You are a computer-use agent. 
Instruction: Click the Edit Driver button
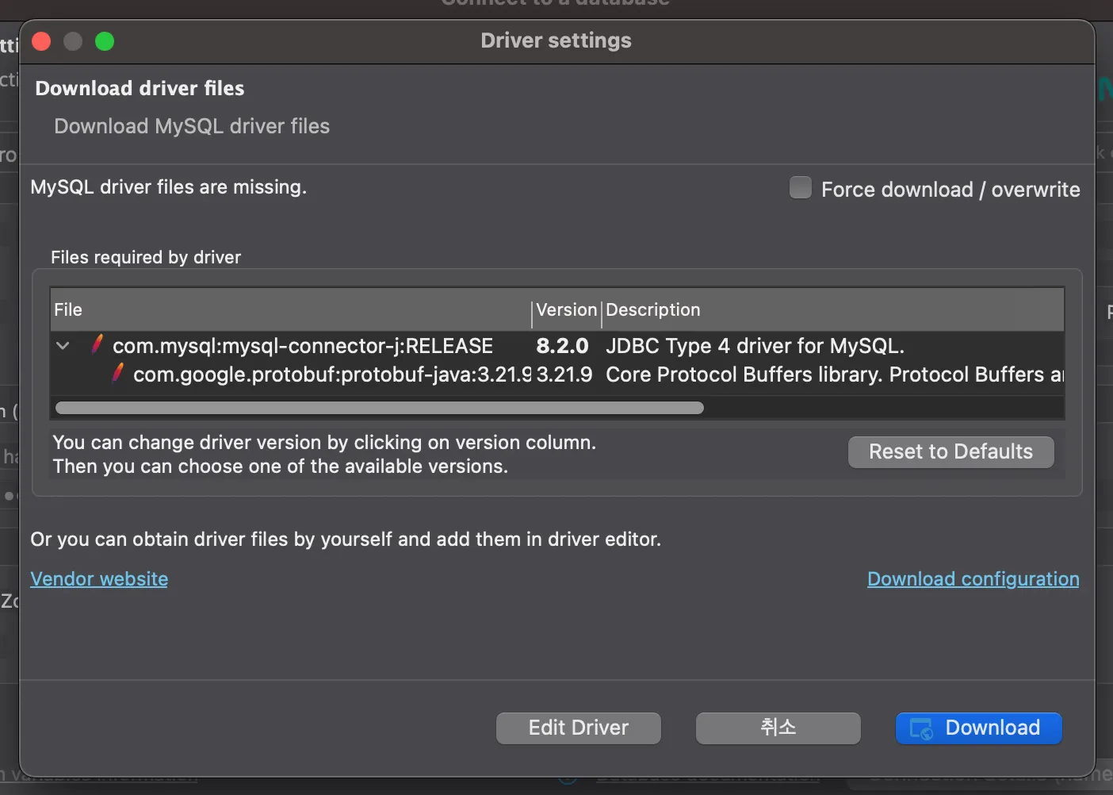pos(579,728)
